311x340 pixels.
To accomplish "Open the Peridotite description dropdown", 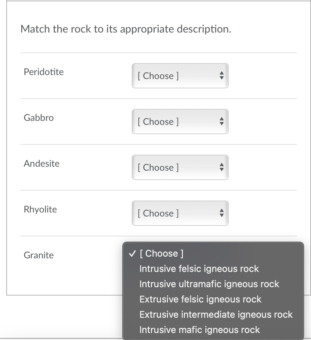I will point(180,76).
